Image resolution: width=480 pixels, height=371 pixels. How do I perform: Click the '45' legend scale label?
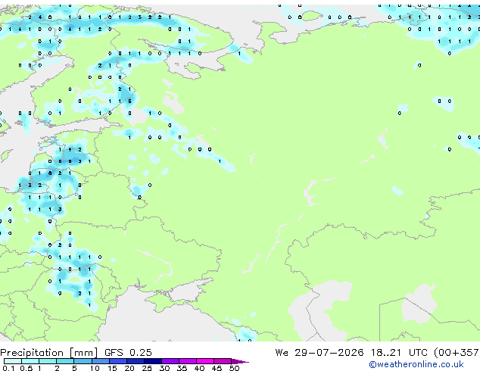tap(217, 368)
